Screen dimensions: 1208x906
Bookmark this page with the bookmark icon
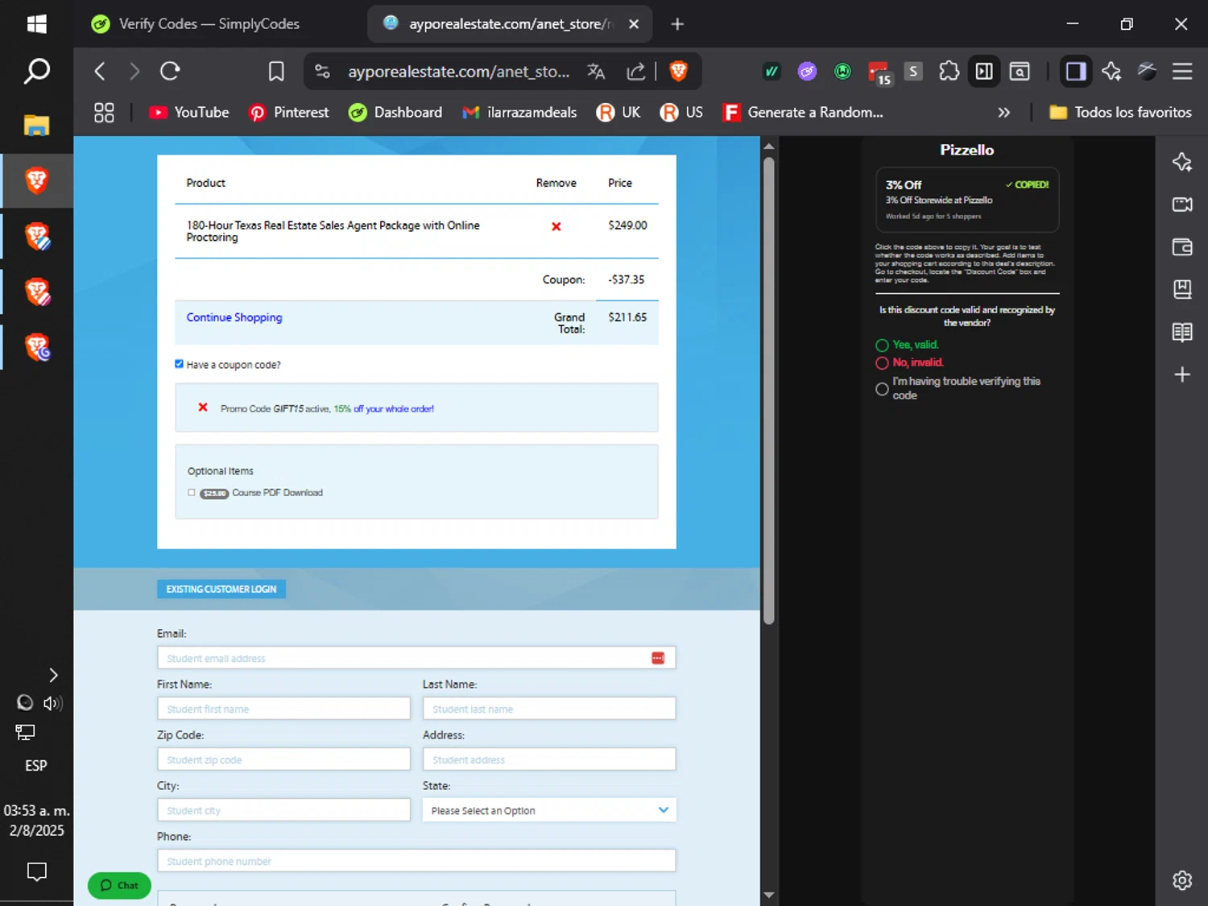(276, 72)
